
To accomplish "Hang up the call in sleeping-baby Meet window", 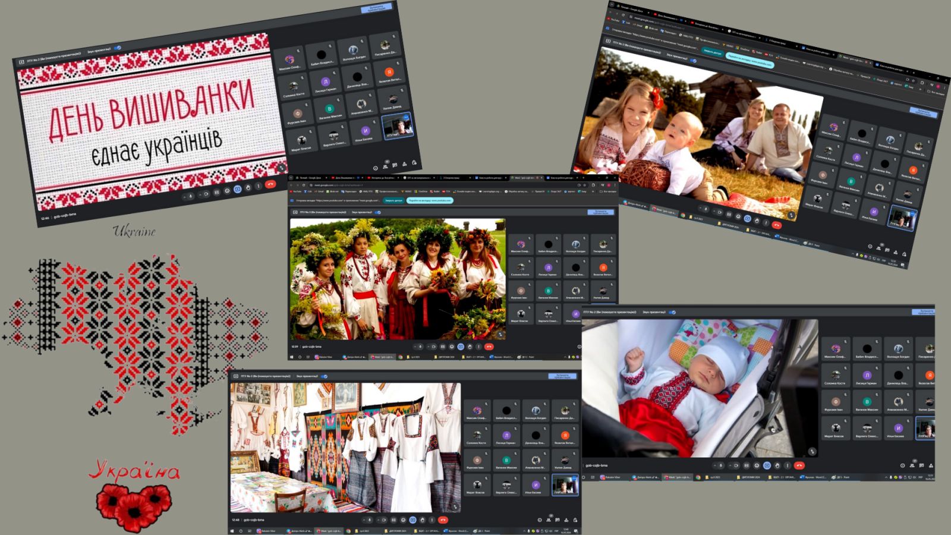I will pos(799,465).
